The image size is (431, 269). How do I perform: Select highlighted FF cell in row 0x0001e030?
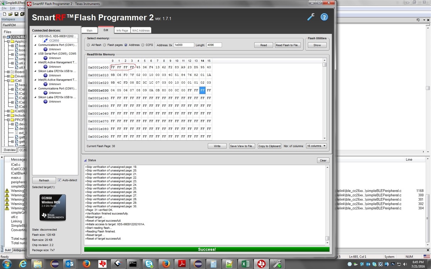(202, 90)
